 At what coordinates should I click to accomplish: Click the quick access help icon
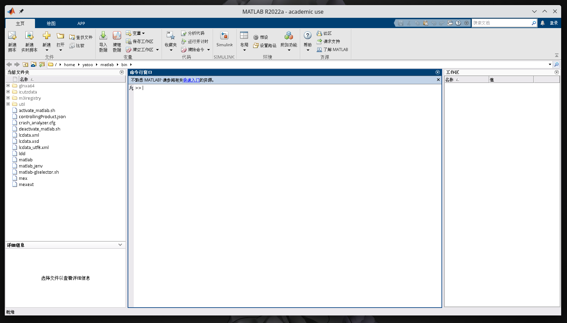(458, 23)
